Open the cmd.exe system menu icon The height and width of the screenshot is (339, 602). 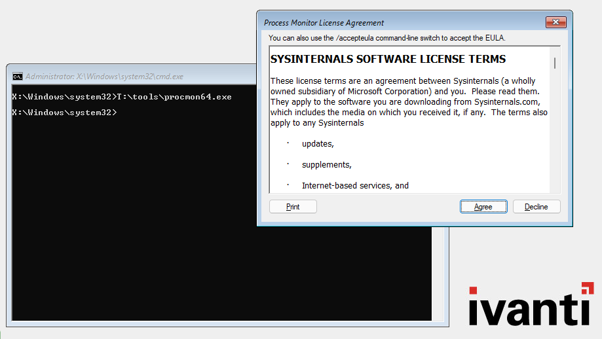tap(18, 77)
